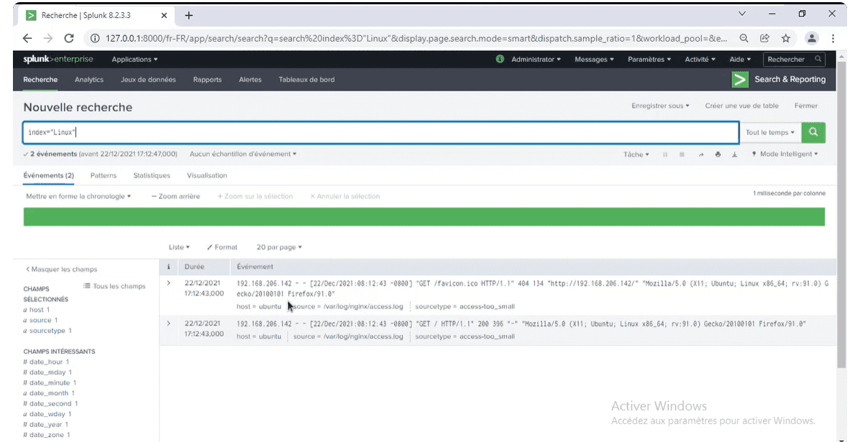Run the search with green magnifier button
Viewport: 850px width, 442px height.
tap(813, 132)
